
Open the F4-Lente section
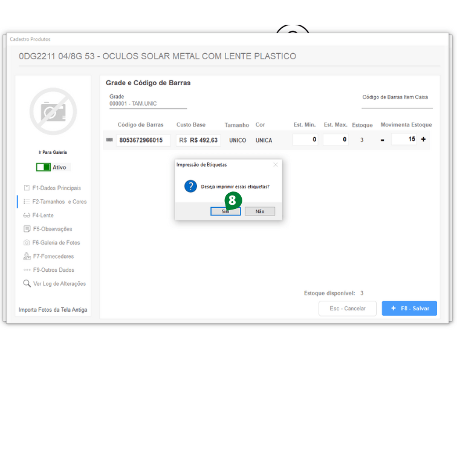click(42, 215)
